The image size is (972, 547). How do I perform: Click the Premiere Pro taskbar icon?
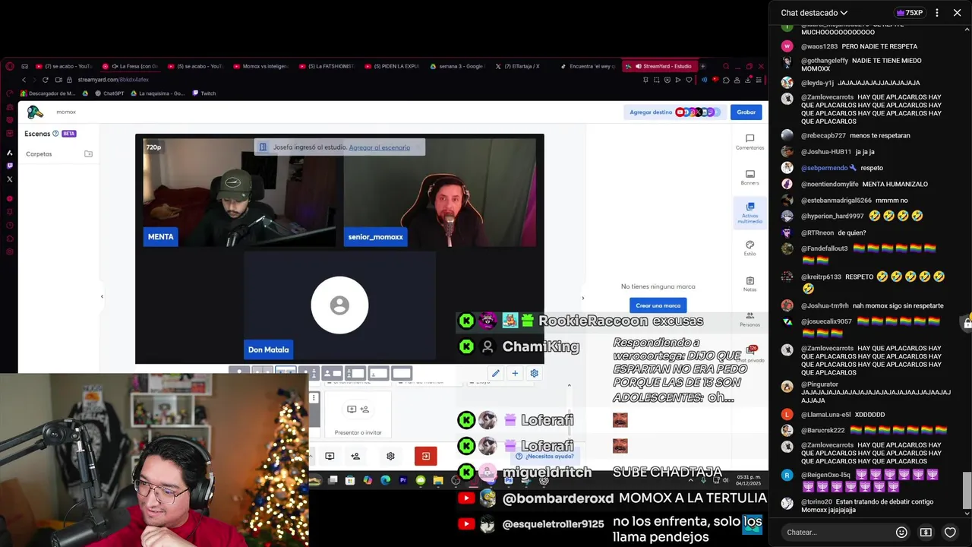pos(402,480)
